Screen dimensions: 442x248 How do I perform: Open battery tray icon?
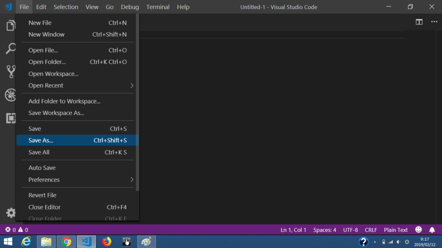384,242
